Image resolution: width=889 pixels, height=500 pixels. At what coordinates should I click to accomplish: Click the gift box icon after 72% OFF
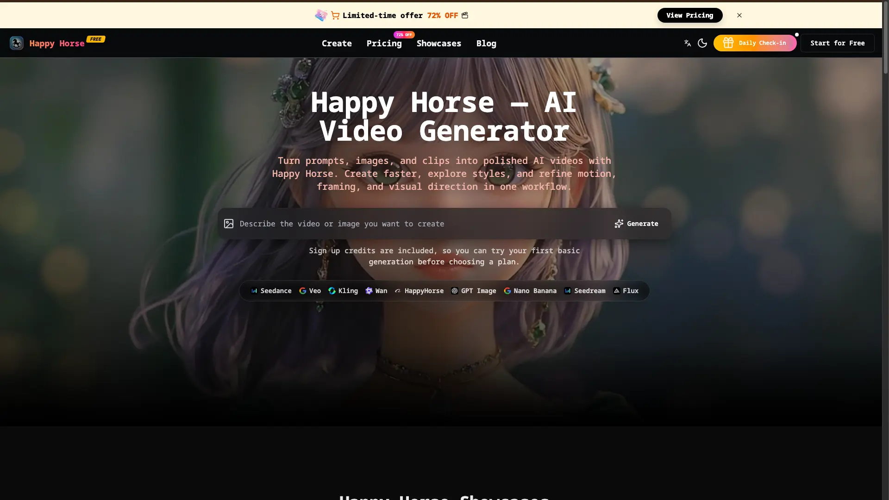point(465,15)
